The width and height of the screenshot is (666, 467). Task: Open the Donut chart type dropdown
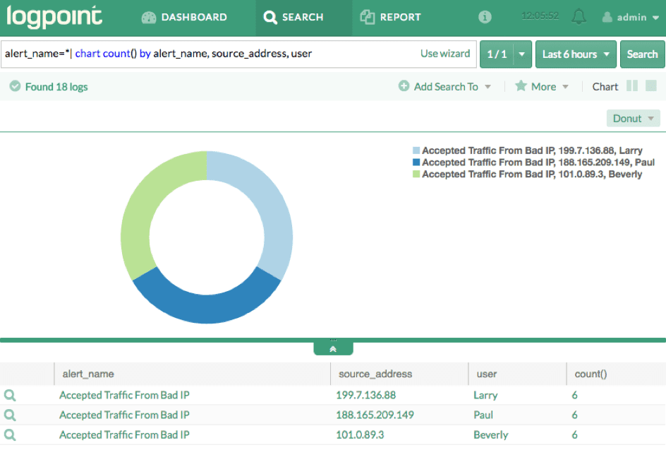[x=633, y=119]
